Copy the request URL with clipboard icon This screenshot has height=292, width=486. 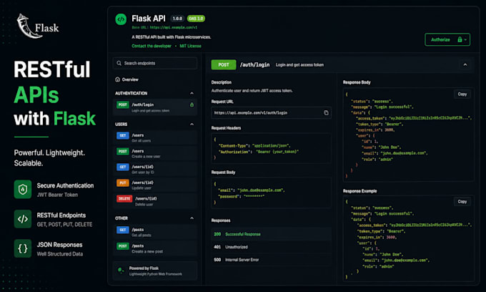pos(326,113)
